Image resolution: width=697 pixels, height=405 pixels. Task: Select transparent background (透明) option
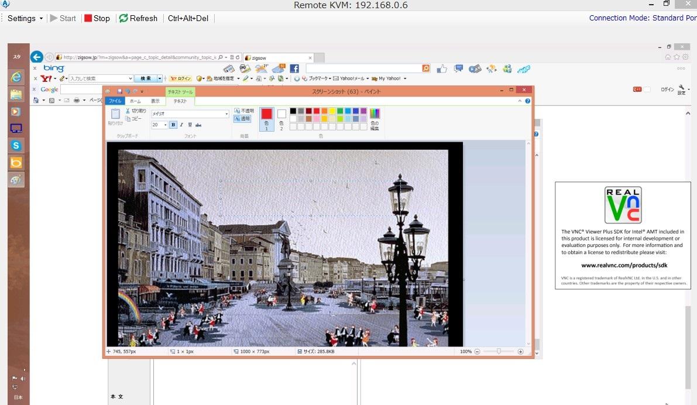(242, 119)
